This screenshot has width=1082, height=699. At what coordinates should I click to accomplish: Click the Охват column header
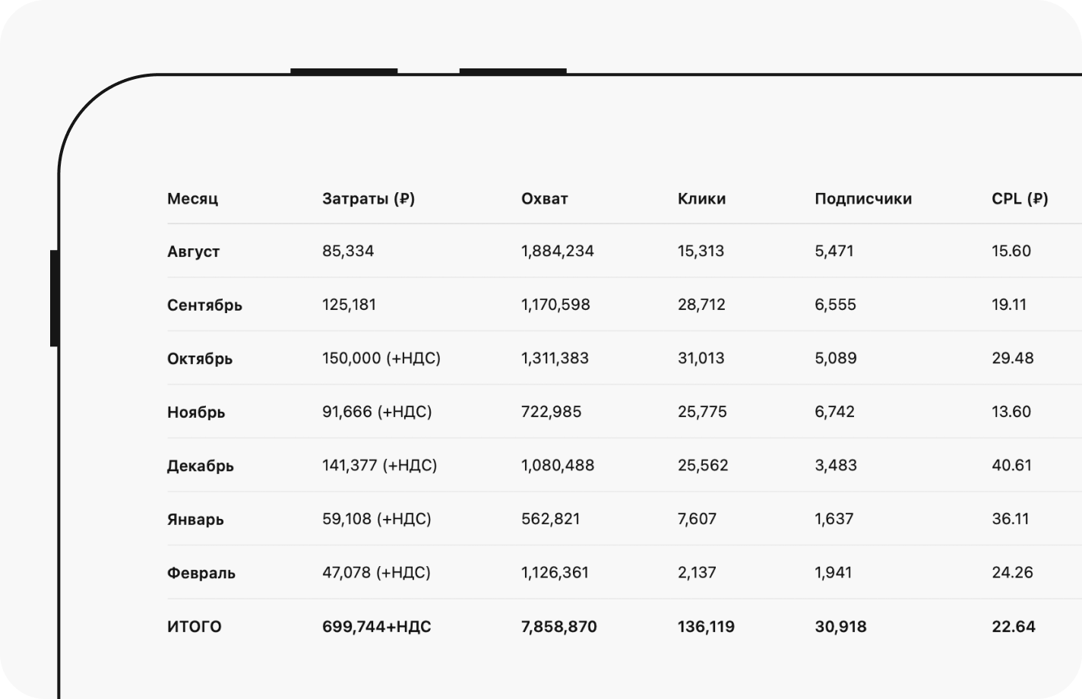pyautogui.click(x=544, y=199)
